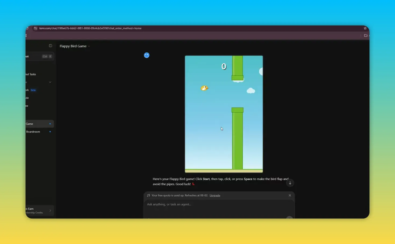Click the quota notice icon
The width and height of the screenshot is (395, 244).
click(x=148, y=195)
